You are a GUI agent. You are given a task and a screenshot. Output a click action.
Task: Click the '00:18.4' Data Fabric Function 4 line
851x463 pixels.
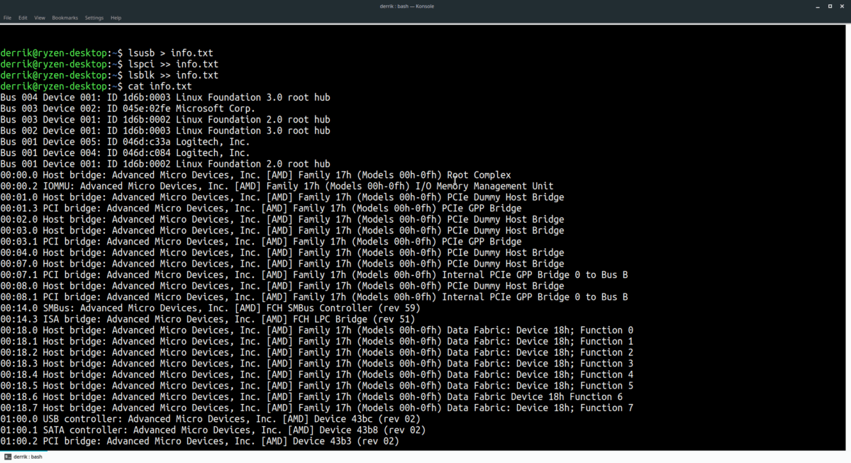point(317,375)
